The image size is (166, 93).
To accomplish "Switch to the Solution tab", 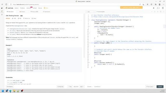I will 22,12.
